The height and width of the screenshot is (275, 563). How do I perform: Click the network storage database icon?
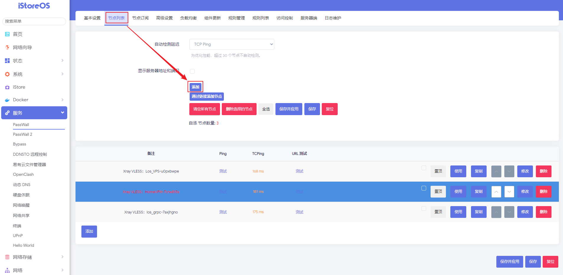(x=7, y=257)
